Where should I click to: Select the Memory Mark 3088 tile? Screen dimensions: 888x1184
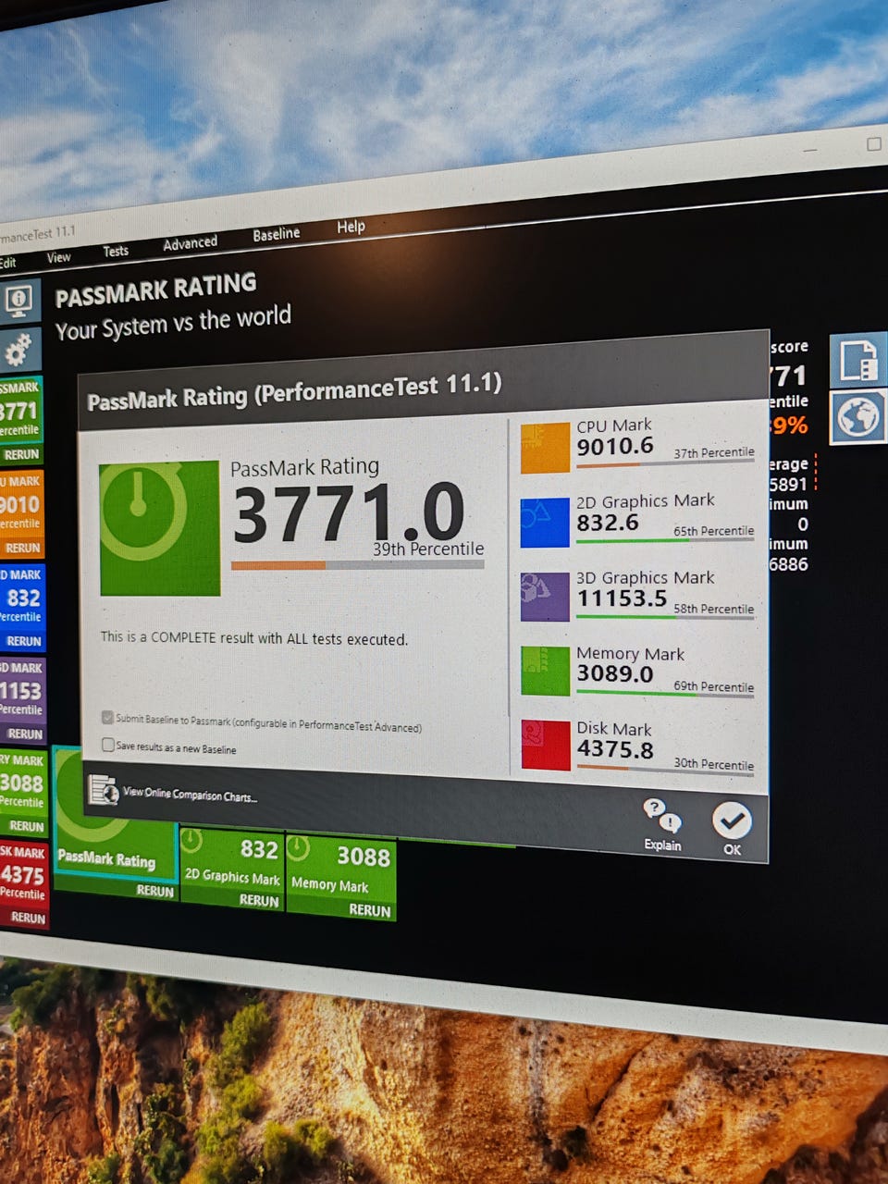341,877
